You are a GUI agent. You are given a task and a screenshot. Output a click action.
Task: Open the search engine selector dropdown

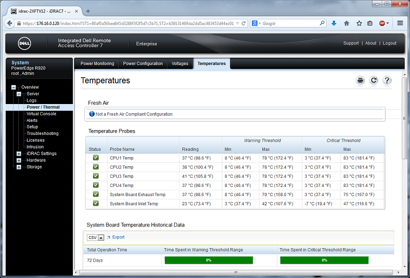260,23
